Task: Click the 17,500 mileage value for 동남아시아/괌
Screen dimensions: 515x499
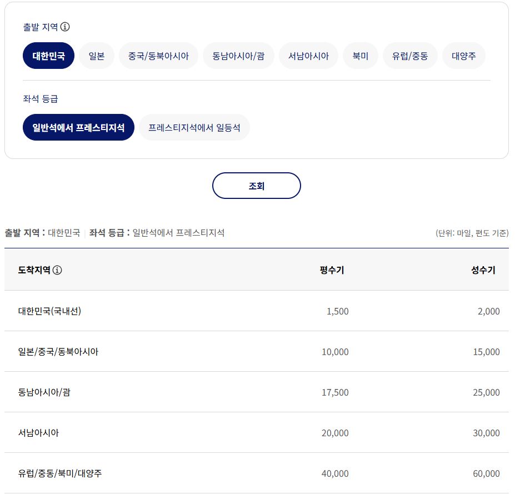Action: tap(336, 392)
